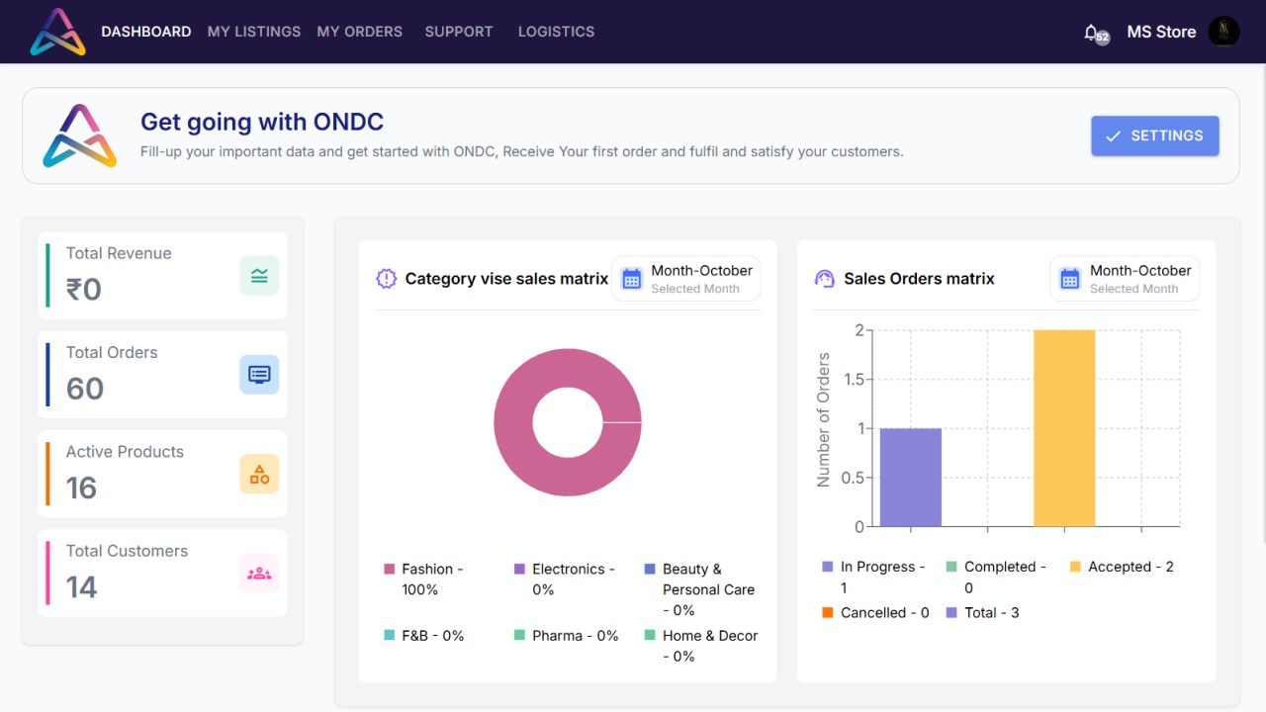Viewport: 1266px width, 712px height.
Task: Toggle the Fashion legend swatch
Action: 390,569
